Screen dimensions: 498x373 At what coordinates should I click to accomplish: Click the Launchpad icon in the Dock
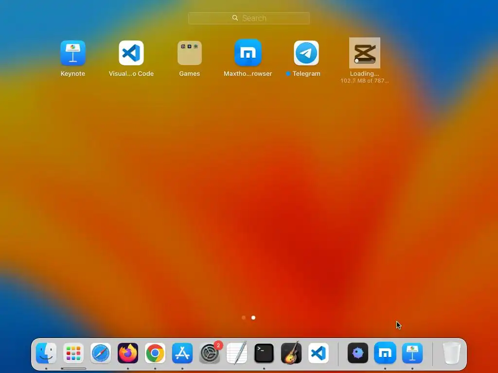pyautogui.click(x=73, y=353)
